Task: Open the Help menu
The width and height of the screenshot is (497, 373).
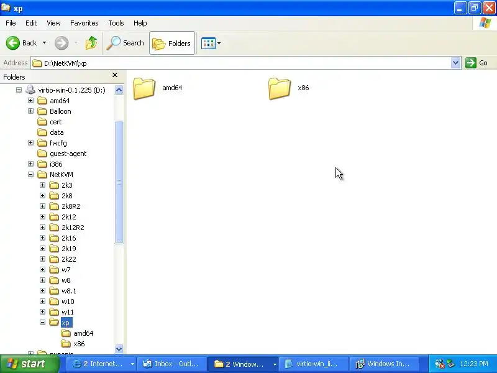Action: tap(140, 23)
